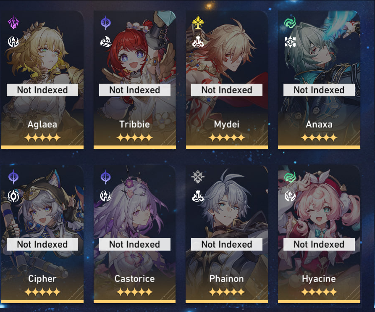Click Tribbie's Quantum element icon

pyautogui.click(x=106, y=23)
